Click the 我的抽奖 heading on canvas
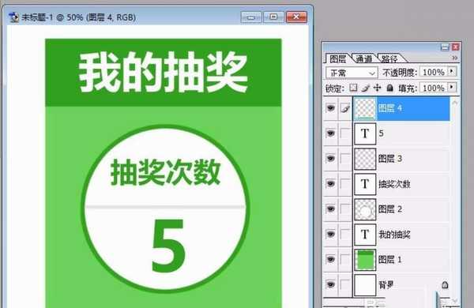Image resolution: width=474 pixels, height=308 pixels. [164, 72]
